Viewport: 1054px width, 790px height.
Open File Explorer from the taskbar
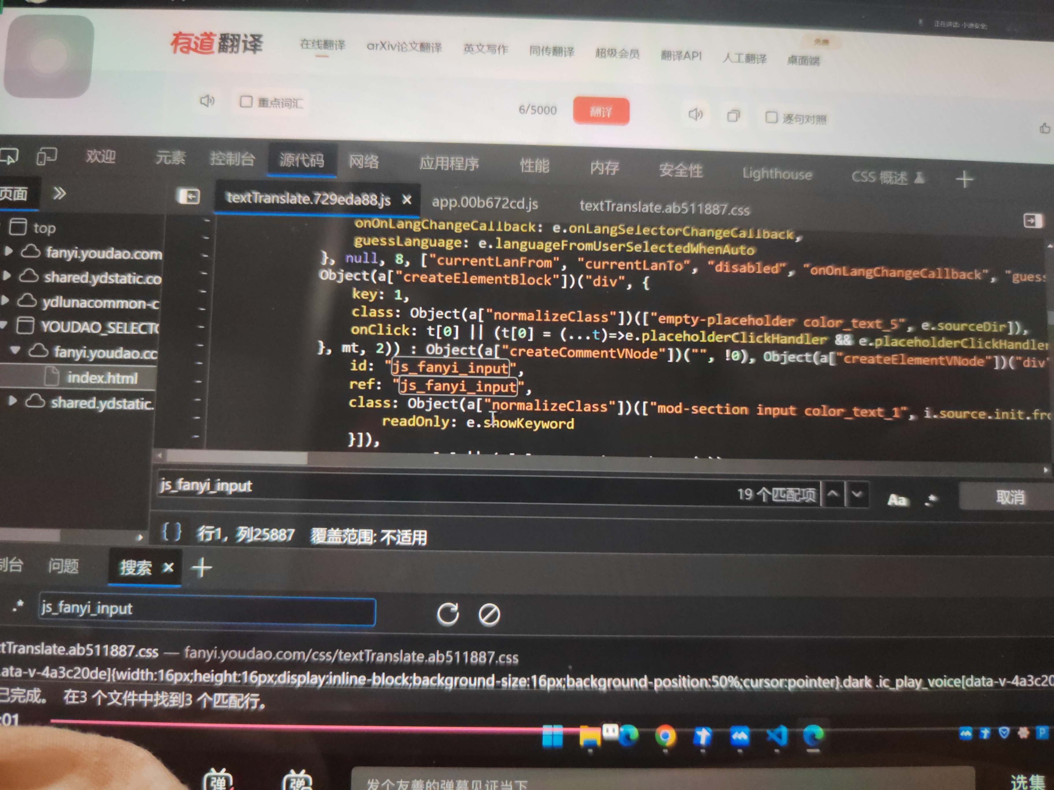coord(590,736)
